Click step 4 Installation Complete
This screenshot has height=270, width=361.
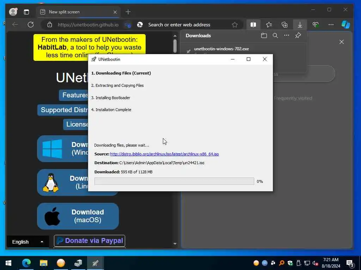click(111, 110)
